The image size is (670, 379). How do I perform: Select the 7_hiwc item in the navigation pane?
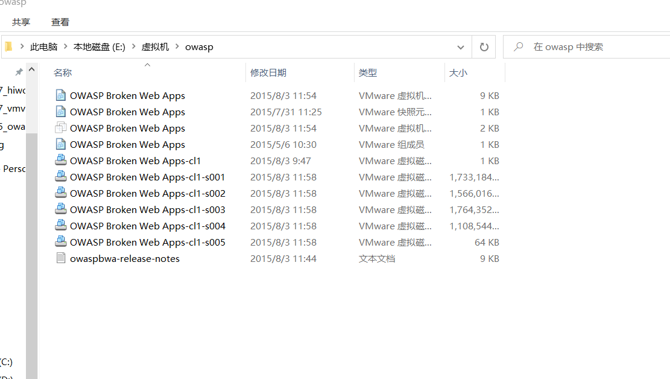coord(13,90)
